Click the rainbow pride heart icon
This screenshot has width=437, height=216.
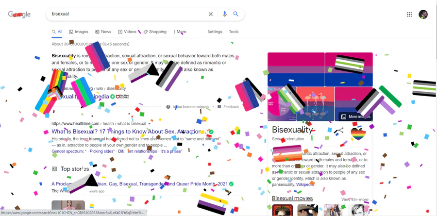358,133
